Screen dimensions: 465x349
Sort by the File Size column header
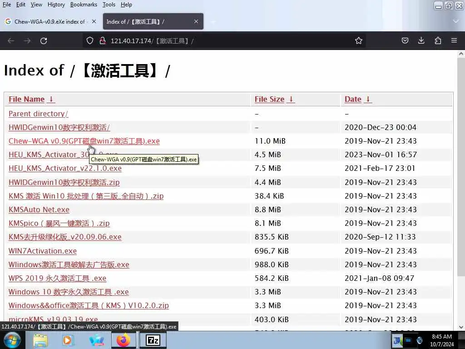[274, 99]
